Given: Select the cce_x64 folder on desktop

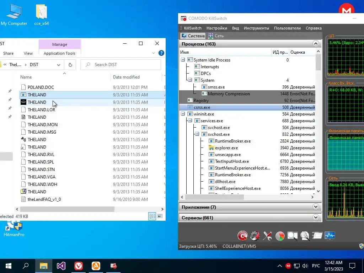Looking at the screenshot, I should [42, 15].
